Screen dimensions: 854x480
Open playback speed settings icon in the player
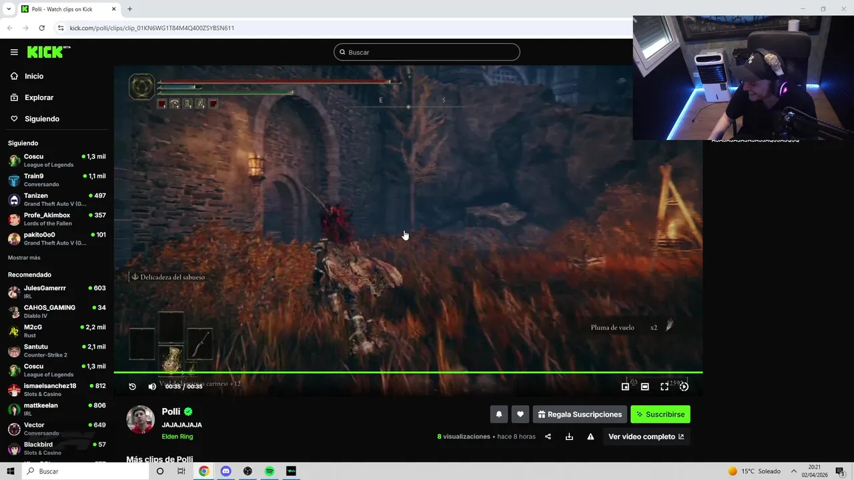[x=684, y=387]
